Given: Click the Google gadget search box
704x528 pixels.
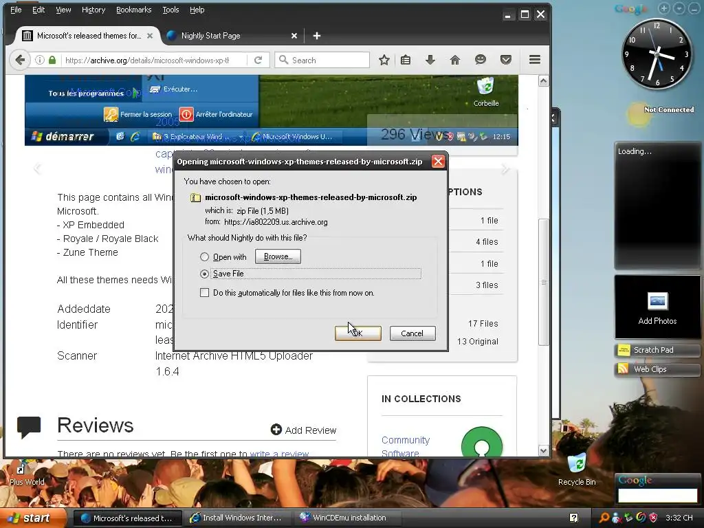Looking at the screenshot, I should tap(657, 495).
